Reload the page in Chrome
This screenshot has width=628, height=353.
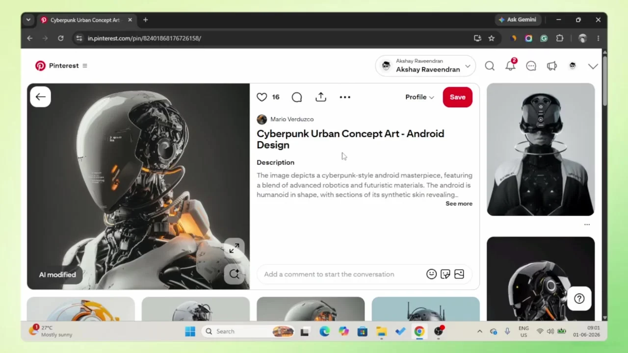tap(60, 38)
